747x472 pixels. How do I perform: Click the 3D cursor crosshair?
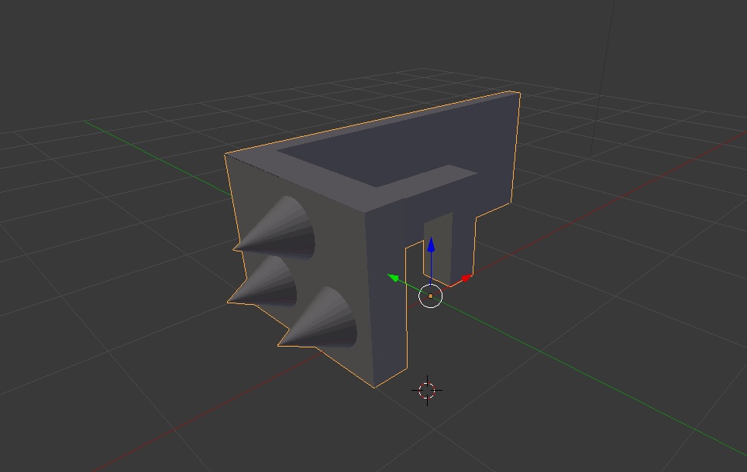[427, 391]
